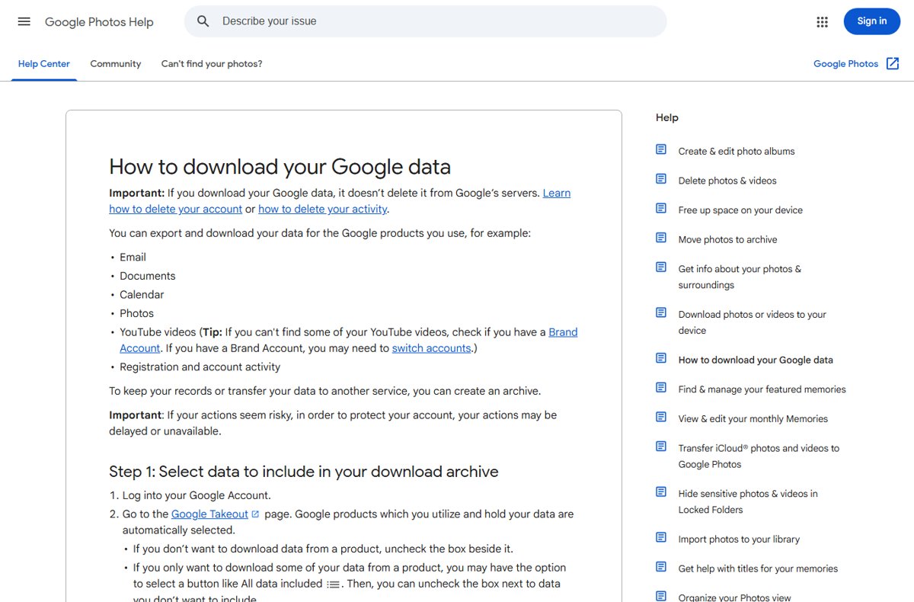Click the article icon beside Free up space on your device
Image resolution: width=914 pixels, height=602 pixels.
661,208
